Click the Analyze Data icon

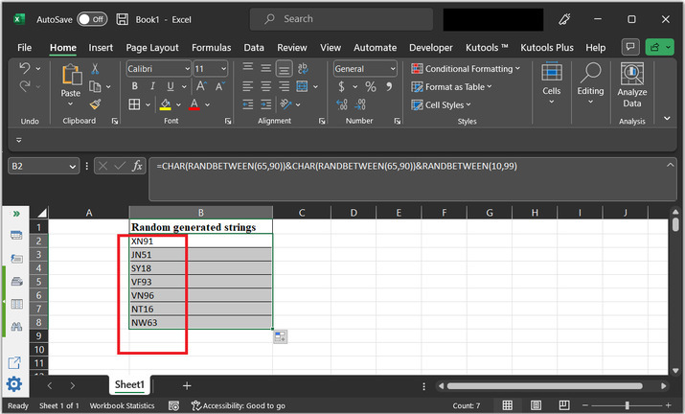point(631,75)
